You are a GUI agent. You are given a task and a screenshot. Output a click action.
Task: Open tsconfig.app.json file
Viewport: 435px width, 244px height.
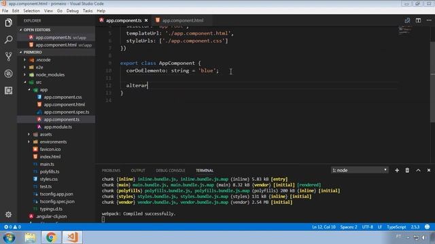56,194
